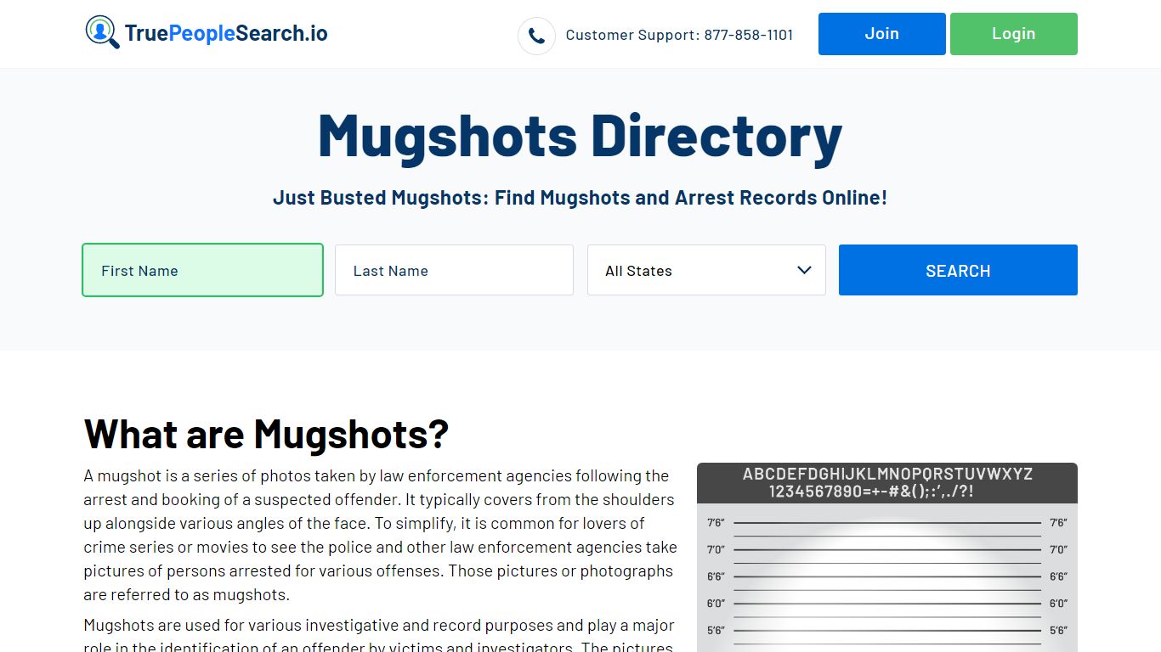
Task: Click the SEARCH button
Action: [x=958, y=270]
